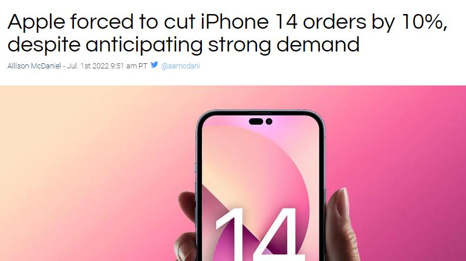The height and width of the screenshot is (261, 466).
Task: Click the publish date Jul. 1st 2022
Action: [88, 66]
